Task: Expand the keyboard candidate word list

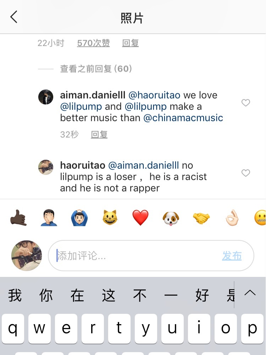Action: (x=250, y=293)
